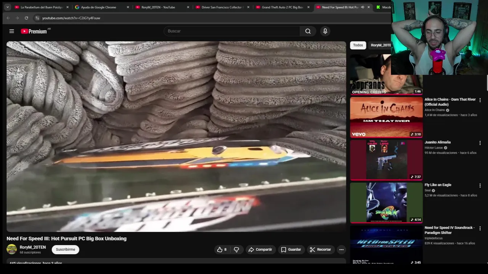This screenshot has width=488, height=274.
Task: Open options menu for Alice In Chains video
Action: click(480, 100)
